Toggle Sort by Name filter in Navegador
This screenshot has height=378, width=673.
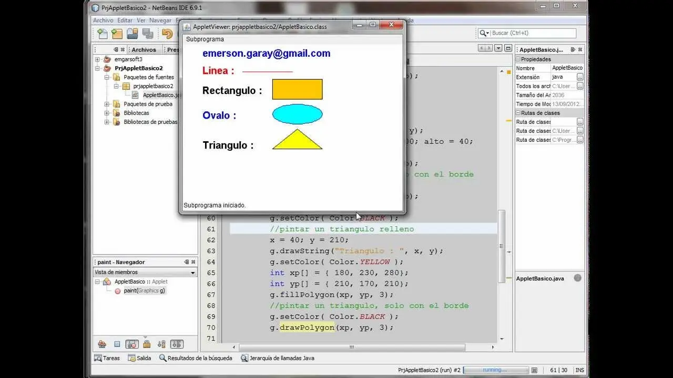click(x=161, y=344)
